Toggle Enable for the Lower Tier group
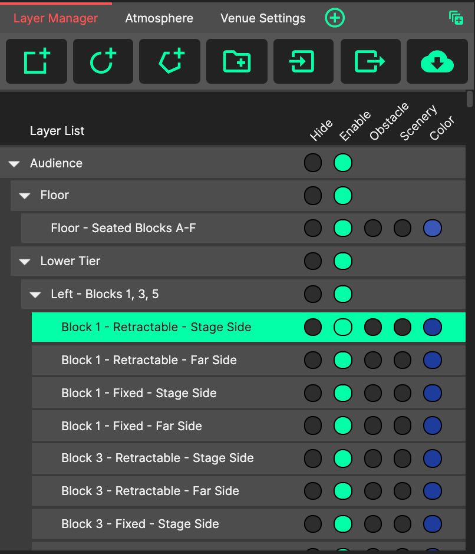This screenshot has width=475, height=554. point(343,261)
